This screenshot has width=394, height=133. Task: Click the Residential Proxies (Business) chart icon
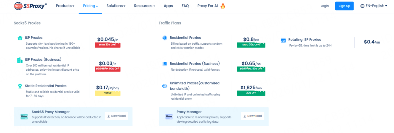[x=165, y=64]
